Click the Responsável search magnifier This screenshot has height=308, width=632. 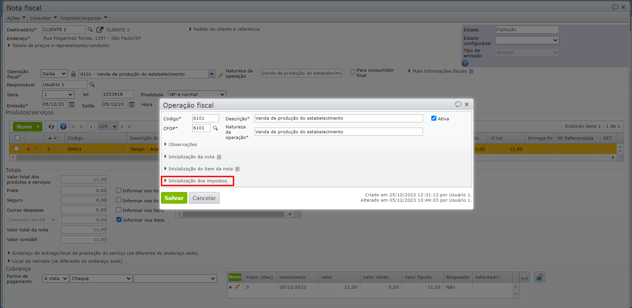pos(92,85)
